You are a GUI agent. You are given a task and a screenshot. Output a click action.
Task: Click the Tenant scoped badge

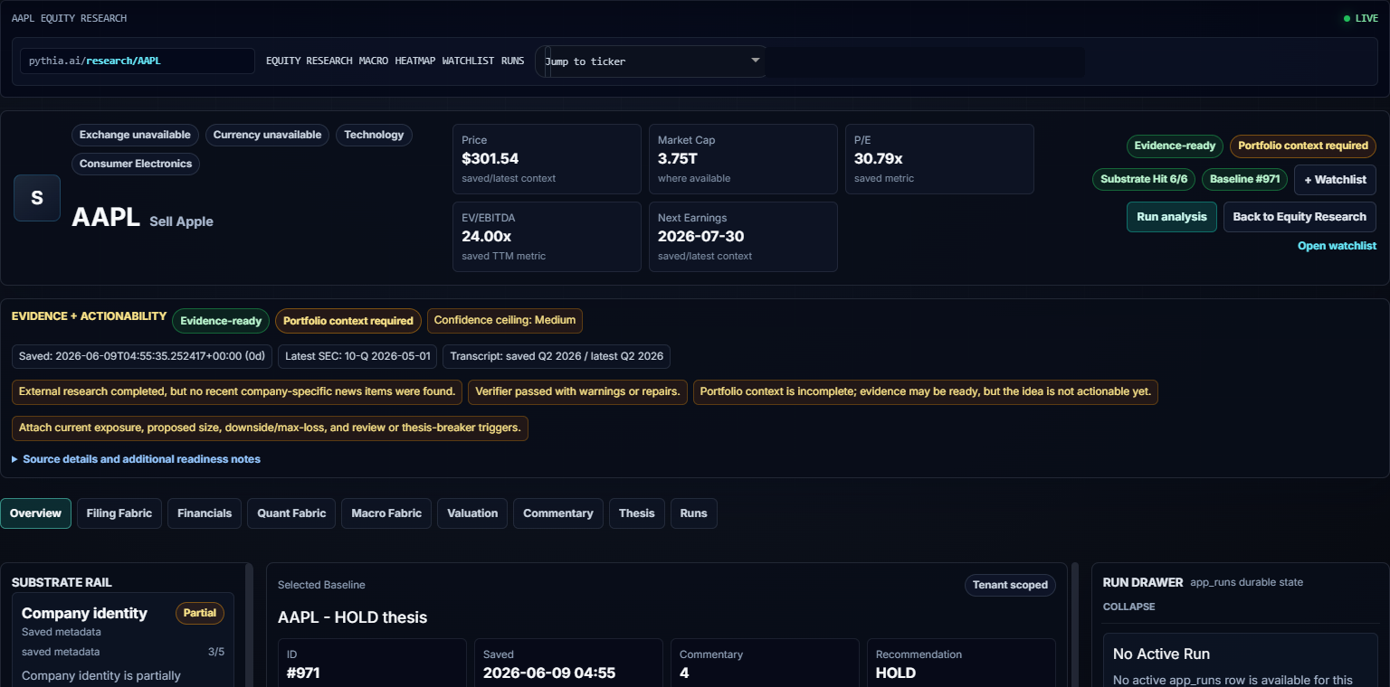1010,585
